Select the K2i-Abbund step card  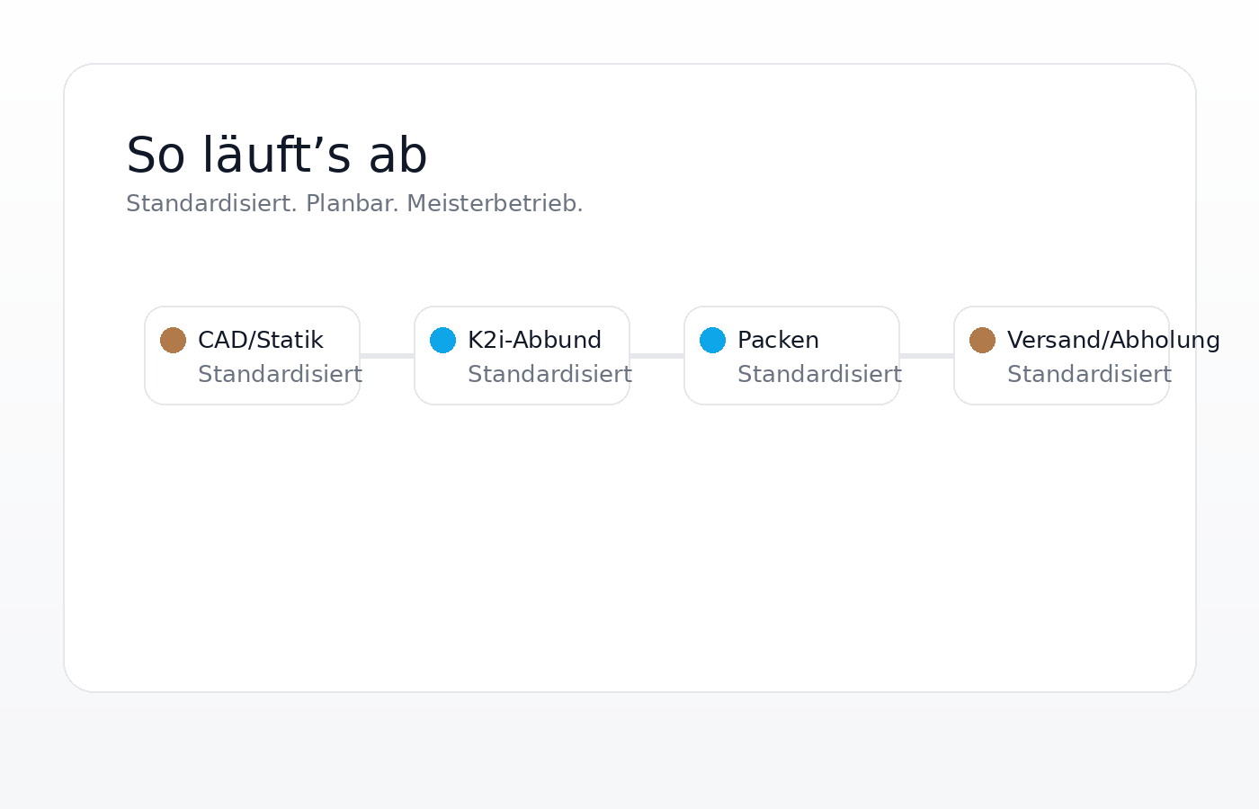[522, 355]
